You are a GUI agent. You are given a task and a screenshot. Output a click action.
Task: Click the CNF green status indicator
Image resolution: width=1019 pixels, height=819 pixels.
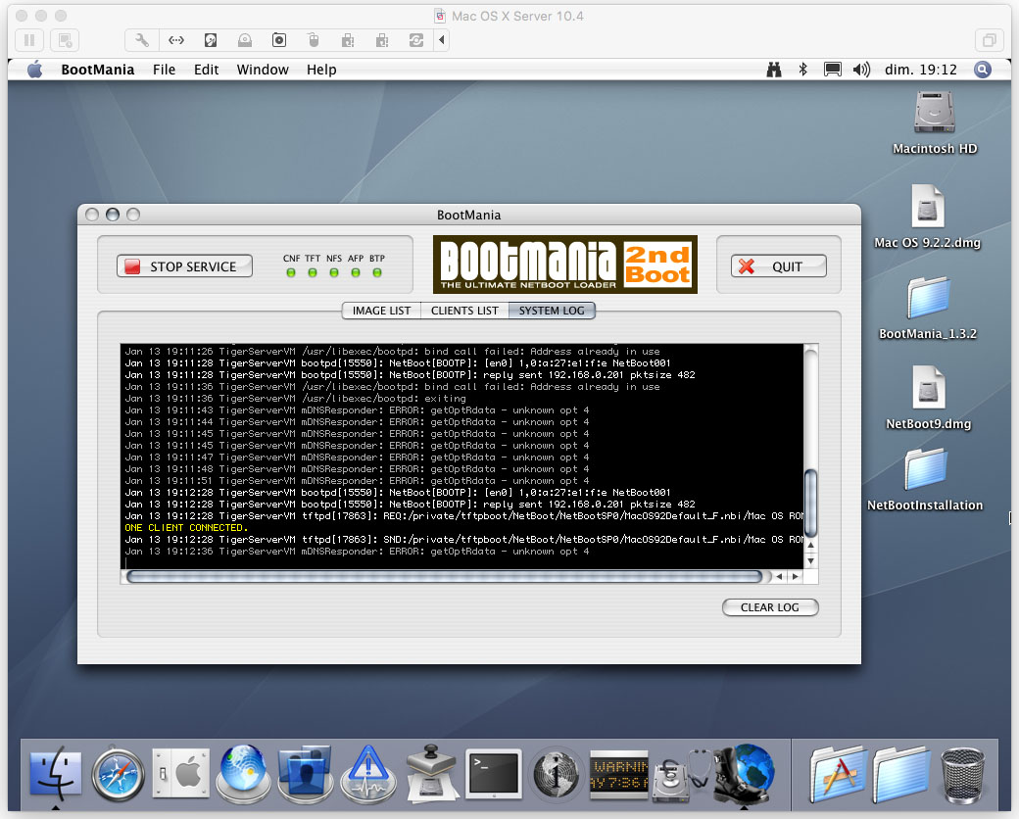tap(291, 273)
